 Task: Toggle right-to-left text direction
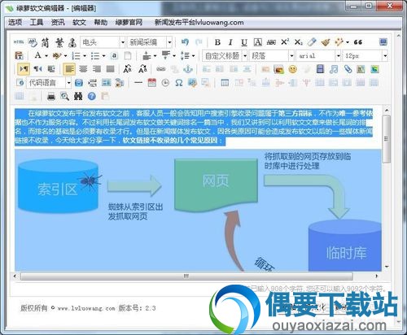(37, 69)
